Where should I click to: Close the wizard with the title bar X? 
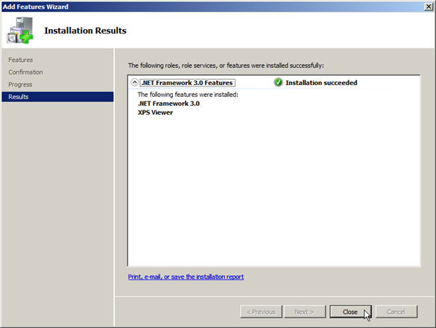click(429, 7)
